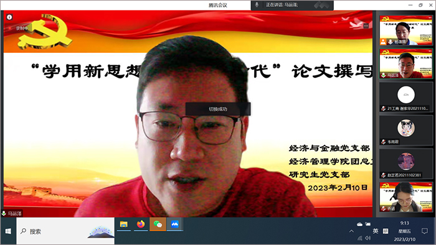
Task: Click the speaker volume tray icon
Action: (368, 238)
